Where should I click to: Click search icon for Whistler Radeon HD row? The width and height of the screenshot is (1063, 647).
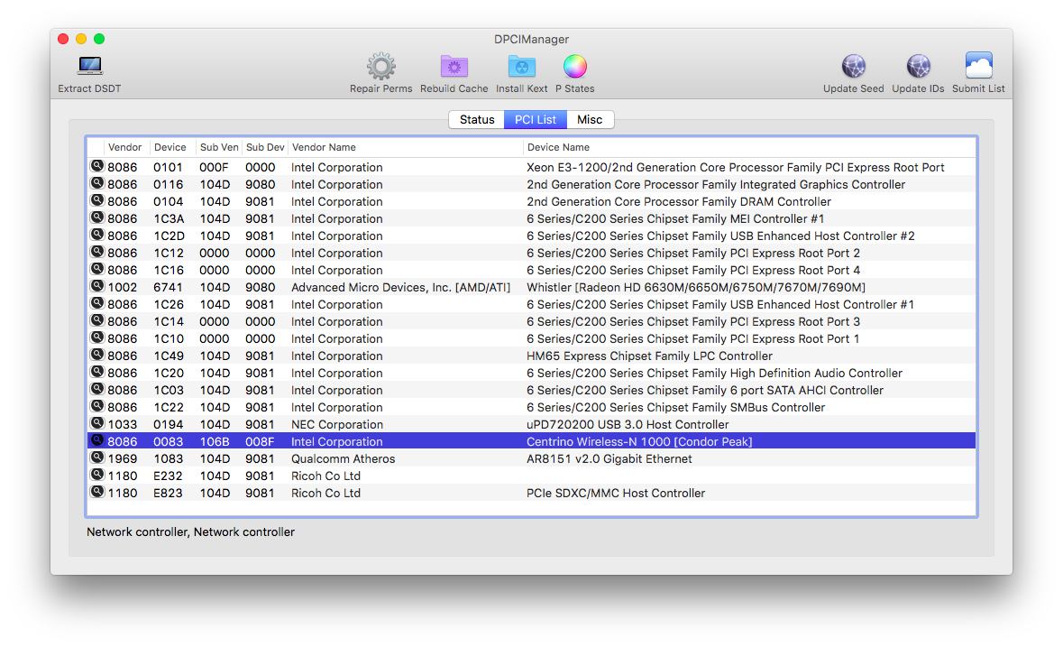(97, 285)
